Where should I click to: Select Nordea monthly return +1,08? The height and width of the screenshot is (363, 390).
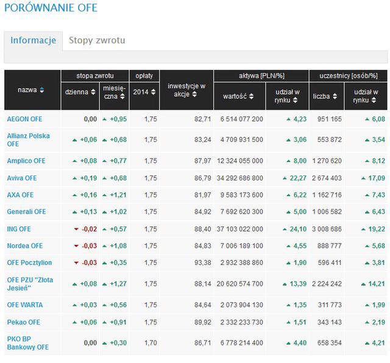(118, 246)
